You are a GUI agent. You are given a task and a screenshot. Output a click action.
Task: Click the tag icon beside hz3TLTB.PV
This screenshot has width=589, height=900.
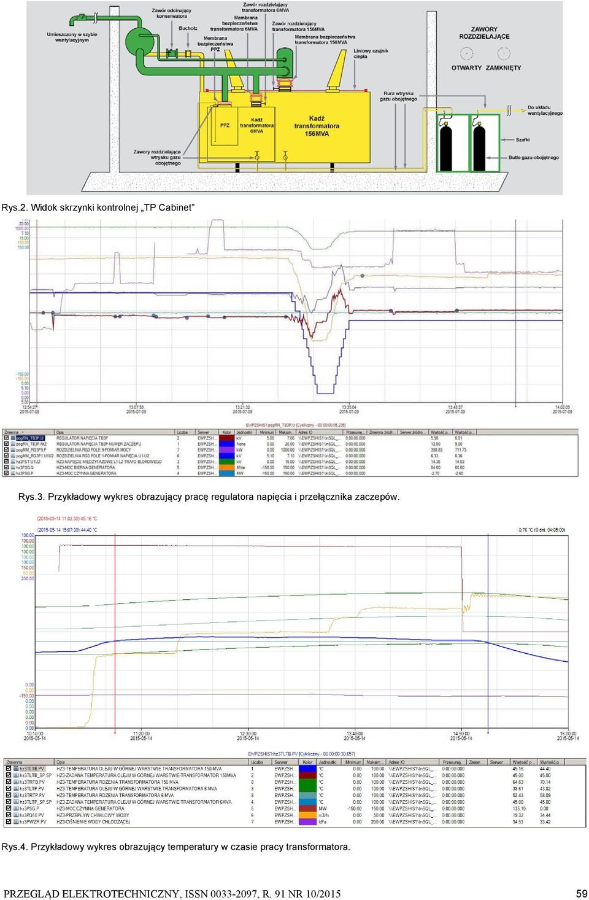pos(16,769)
